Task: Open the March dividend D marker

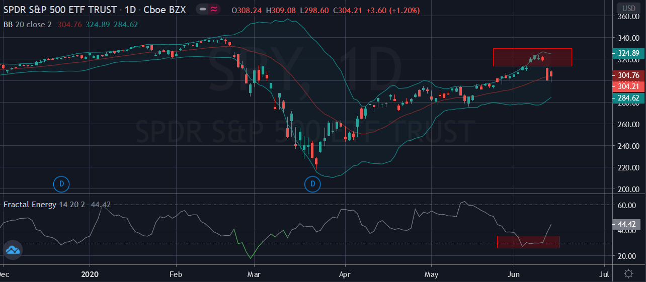Action: click(312, 184)
